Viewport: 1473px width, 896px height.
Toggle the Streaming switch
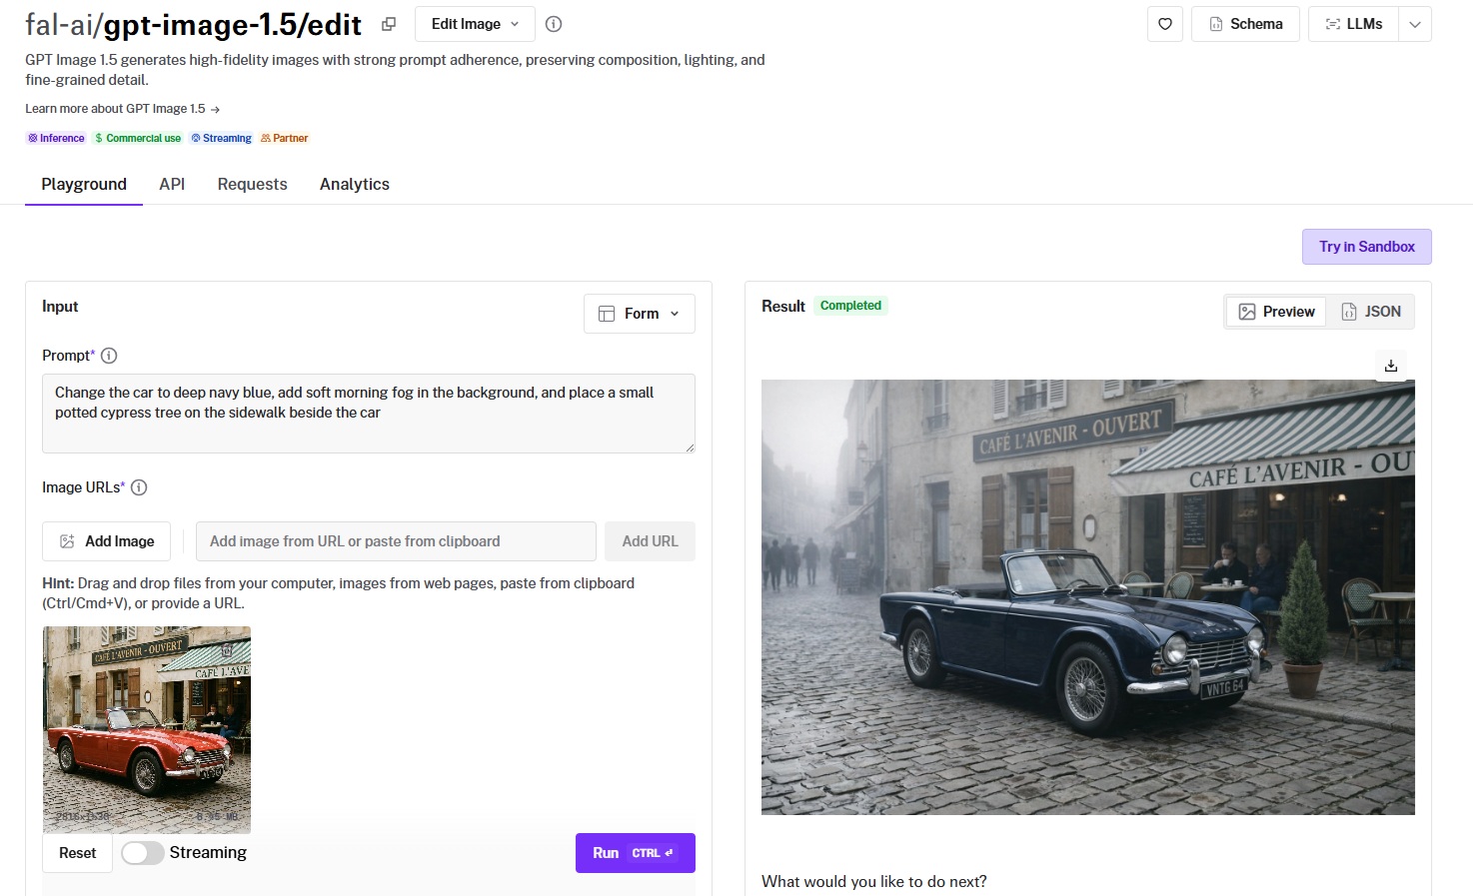point(143,853)
